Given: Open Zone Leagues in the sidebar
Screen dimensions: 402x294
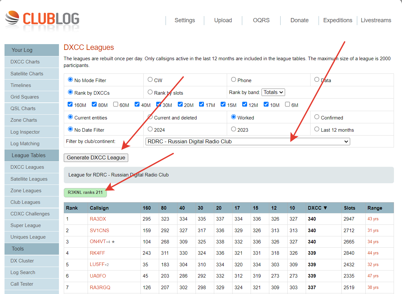Looking at the screenshot, I should point(32,191).
